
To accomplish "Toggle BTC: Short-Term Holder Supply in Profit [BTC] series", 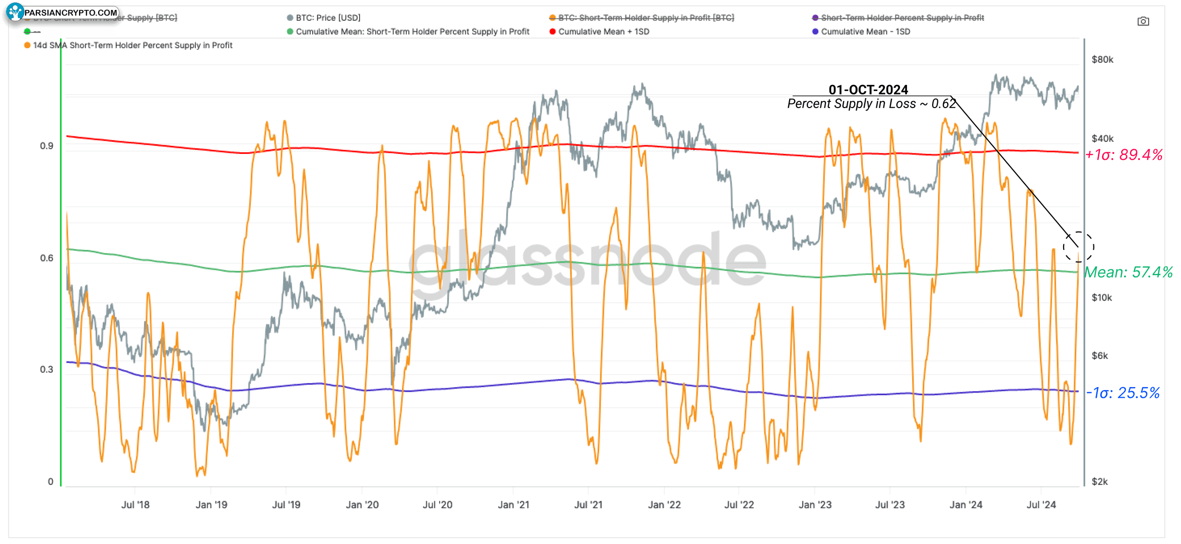I will tap(641, 18).
